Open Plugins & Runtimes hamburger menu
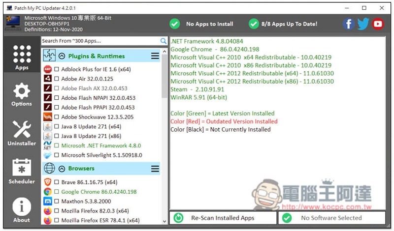The image size is (394, 231). [x=155, y=56]
